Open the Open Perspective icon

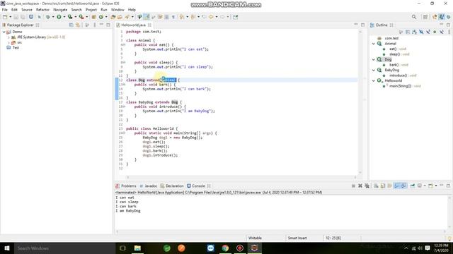point(425,17)
